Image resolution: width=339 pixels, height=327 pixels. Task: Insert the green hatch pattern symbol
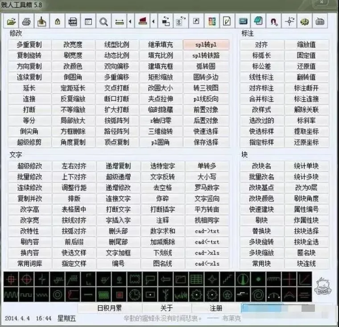click(x=104, y=294)
